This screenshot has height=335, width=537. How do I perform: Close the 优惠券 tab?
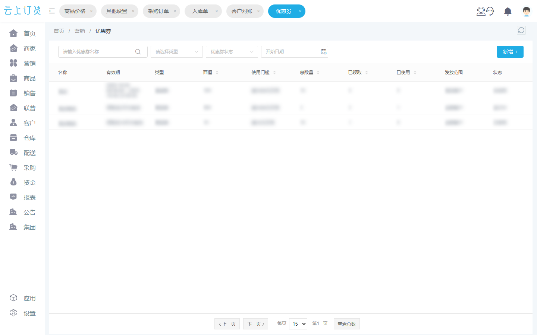(x=300, y=11)
